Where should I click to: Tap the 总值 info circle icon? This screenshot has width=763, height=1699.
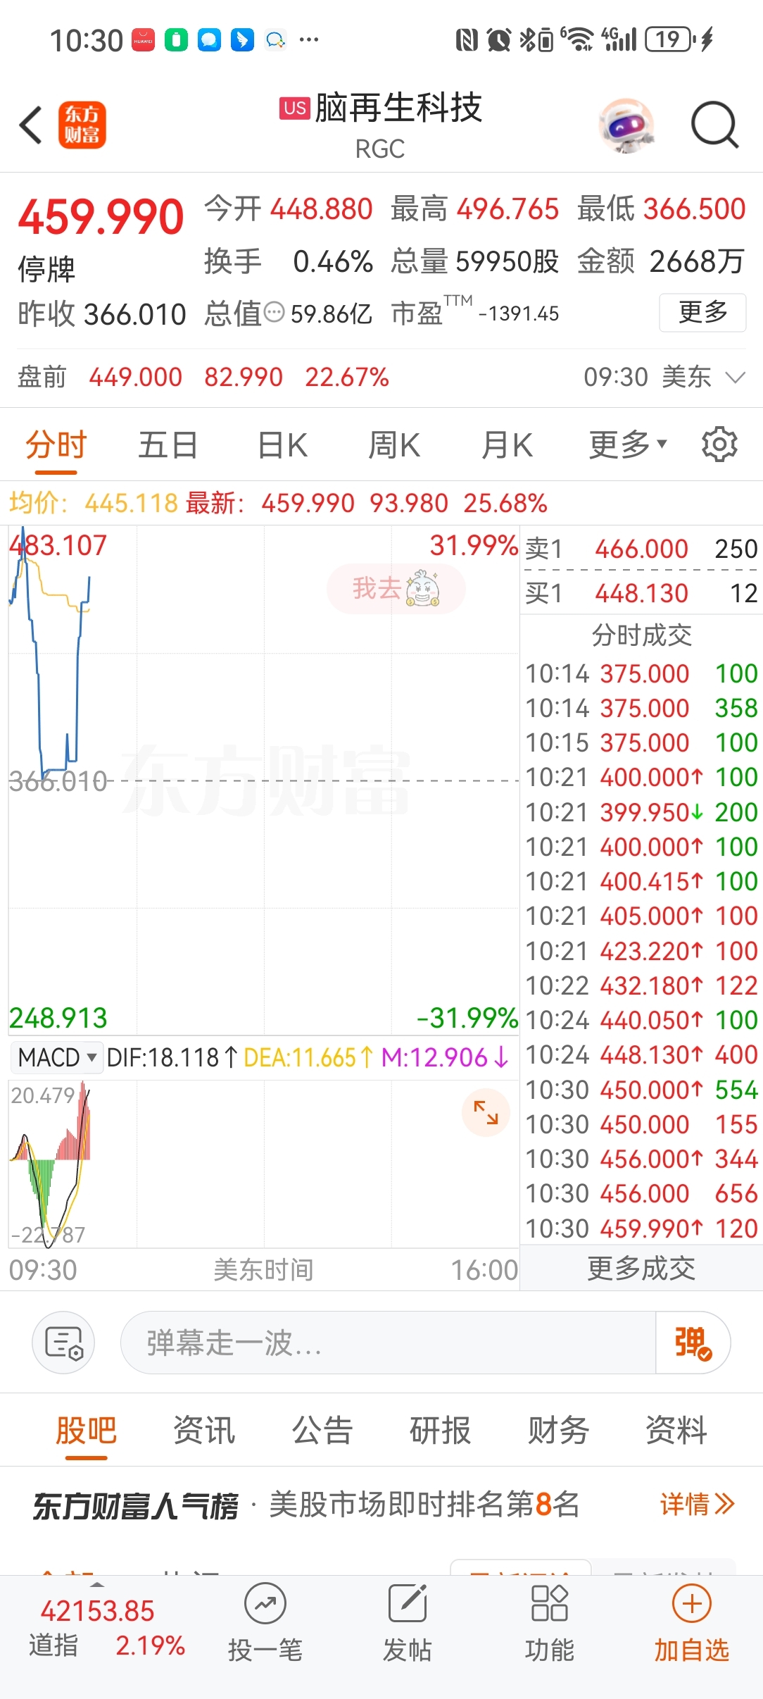tap(274, 312)
